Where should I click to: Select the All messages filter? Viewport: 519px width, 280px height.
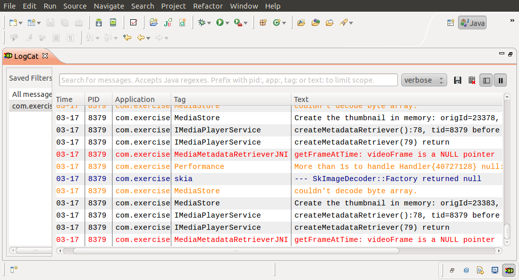(30, 94)
